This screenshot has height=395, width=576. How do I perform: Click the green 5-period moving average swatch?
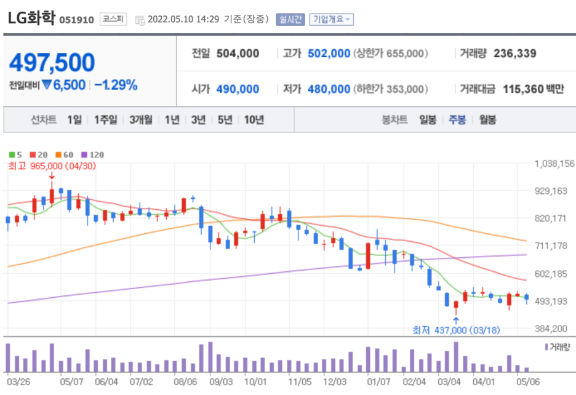[12, 154]
